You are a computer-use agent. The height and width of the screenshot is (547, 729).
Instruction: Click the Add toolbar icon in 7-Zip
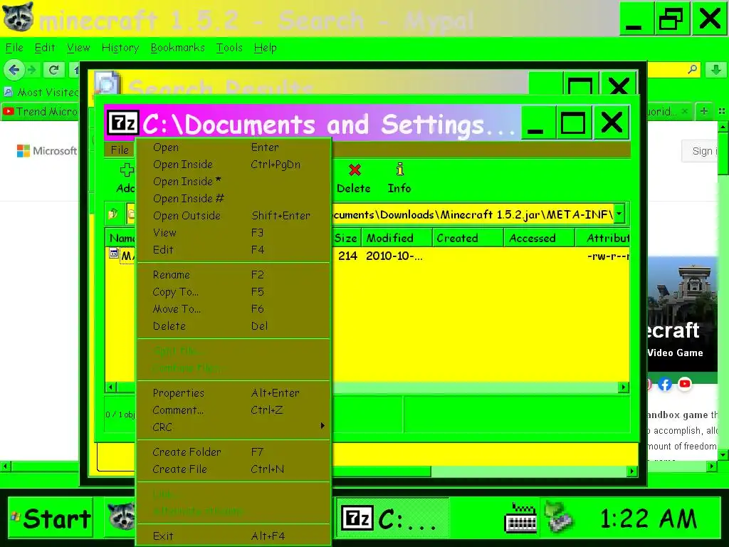(x=127, y=170)
